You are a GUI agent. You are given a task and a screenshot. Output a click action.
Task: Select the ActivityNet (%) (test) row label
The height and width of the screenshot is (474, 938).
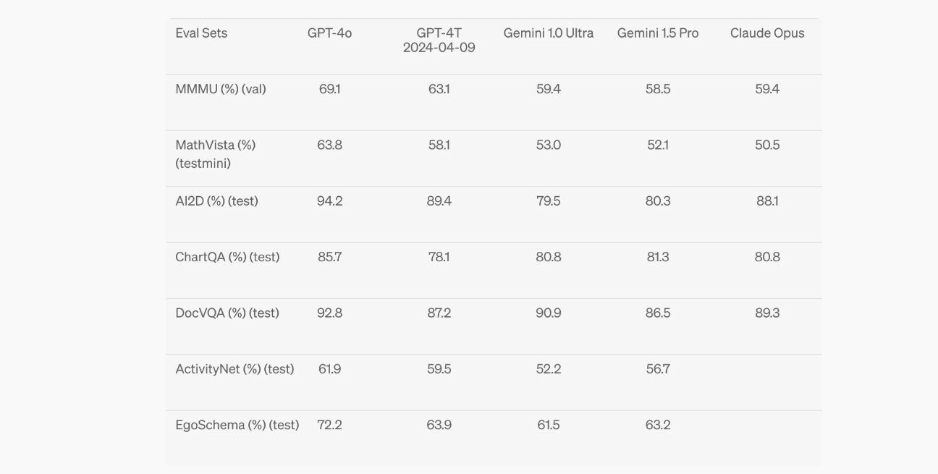[x=234, y=369]
